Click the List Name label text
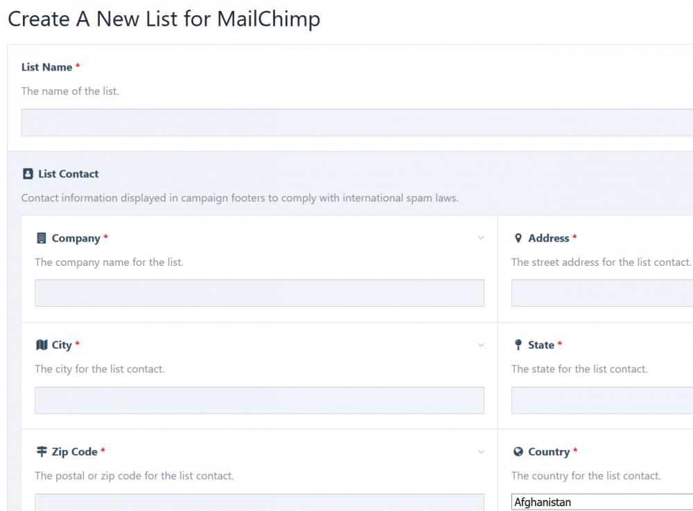This screenshot has width=693, height=511. [46, 67]
